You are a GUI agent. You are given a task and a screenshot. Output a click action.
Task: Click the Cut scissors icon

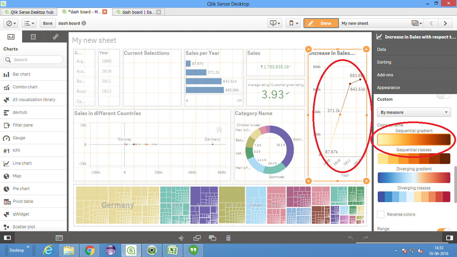(x=181, y=238)
